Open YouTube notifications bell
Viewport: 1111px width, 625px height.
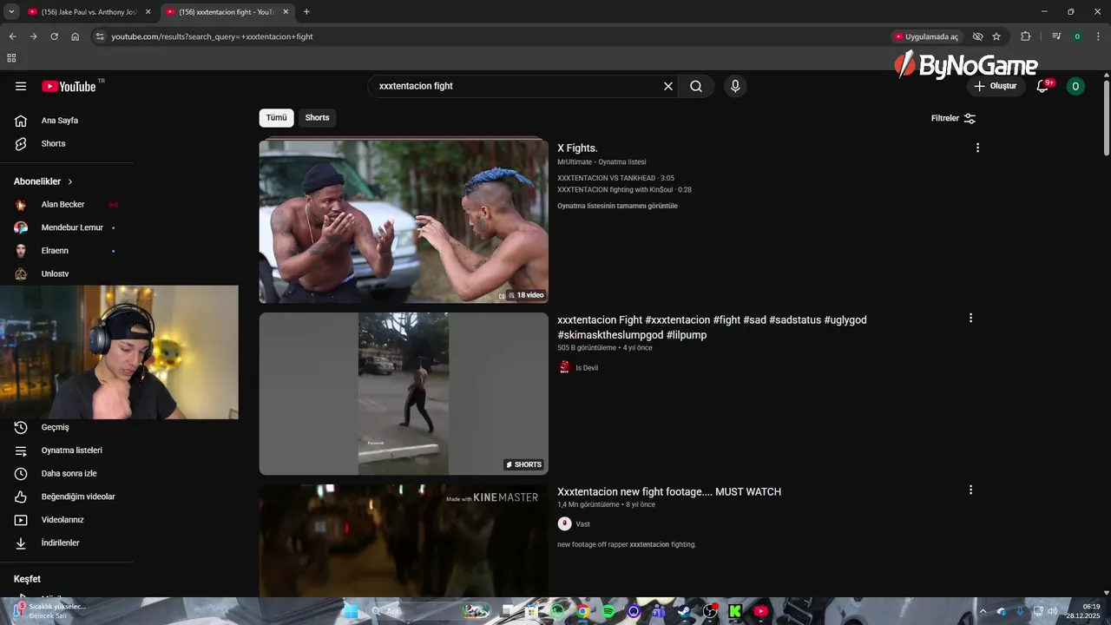coord(1043,86)
